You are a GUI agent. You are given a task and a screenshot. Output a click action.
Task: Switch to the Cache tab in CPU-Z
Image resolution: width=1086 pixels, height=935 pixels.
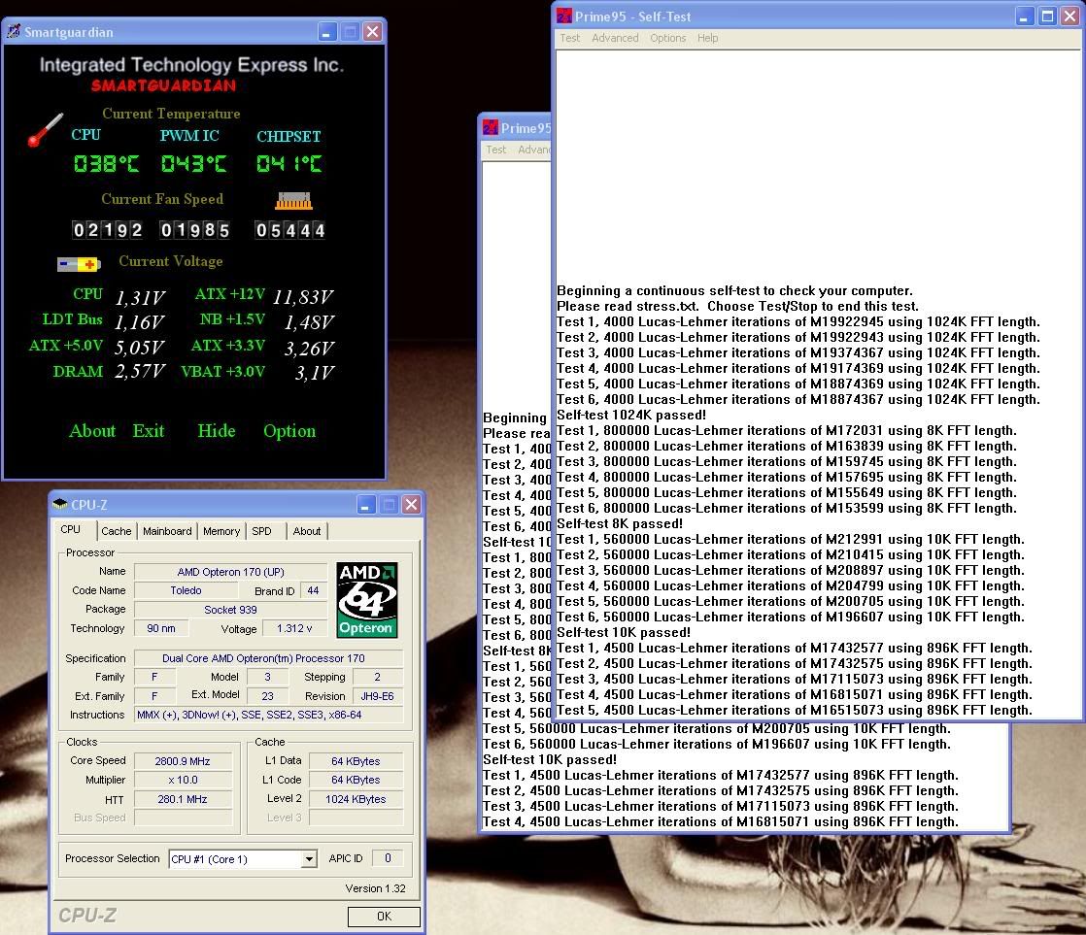click(117, 531)
